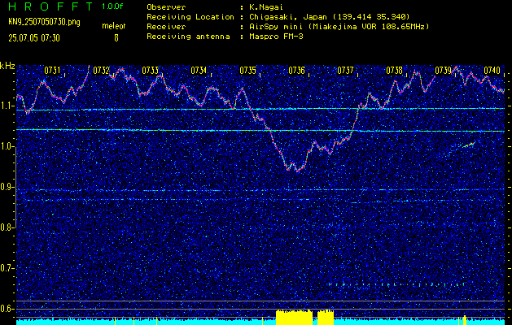Click the 0.8 frequency axis label
Screen dimensions: 512x325
tap(7, 227)
